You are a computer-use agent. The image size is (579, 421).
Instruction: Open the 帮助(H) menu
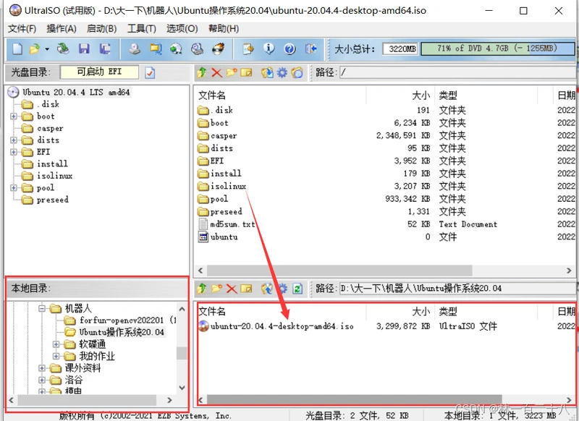224,28
